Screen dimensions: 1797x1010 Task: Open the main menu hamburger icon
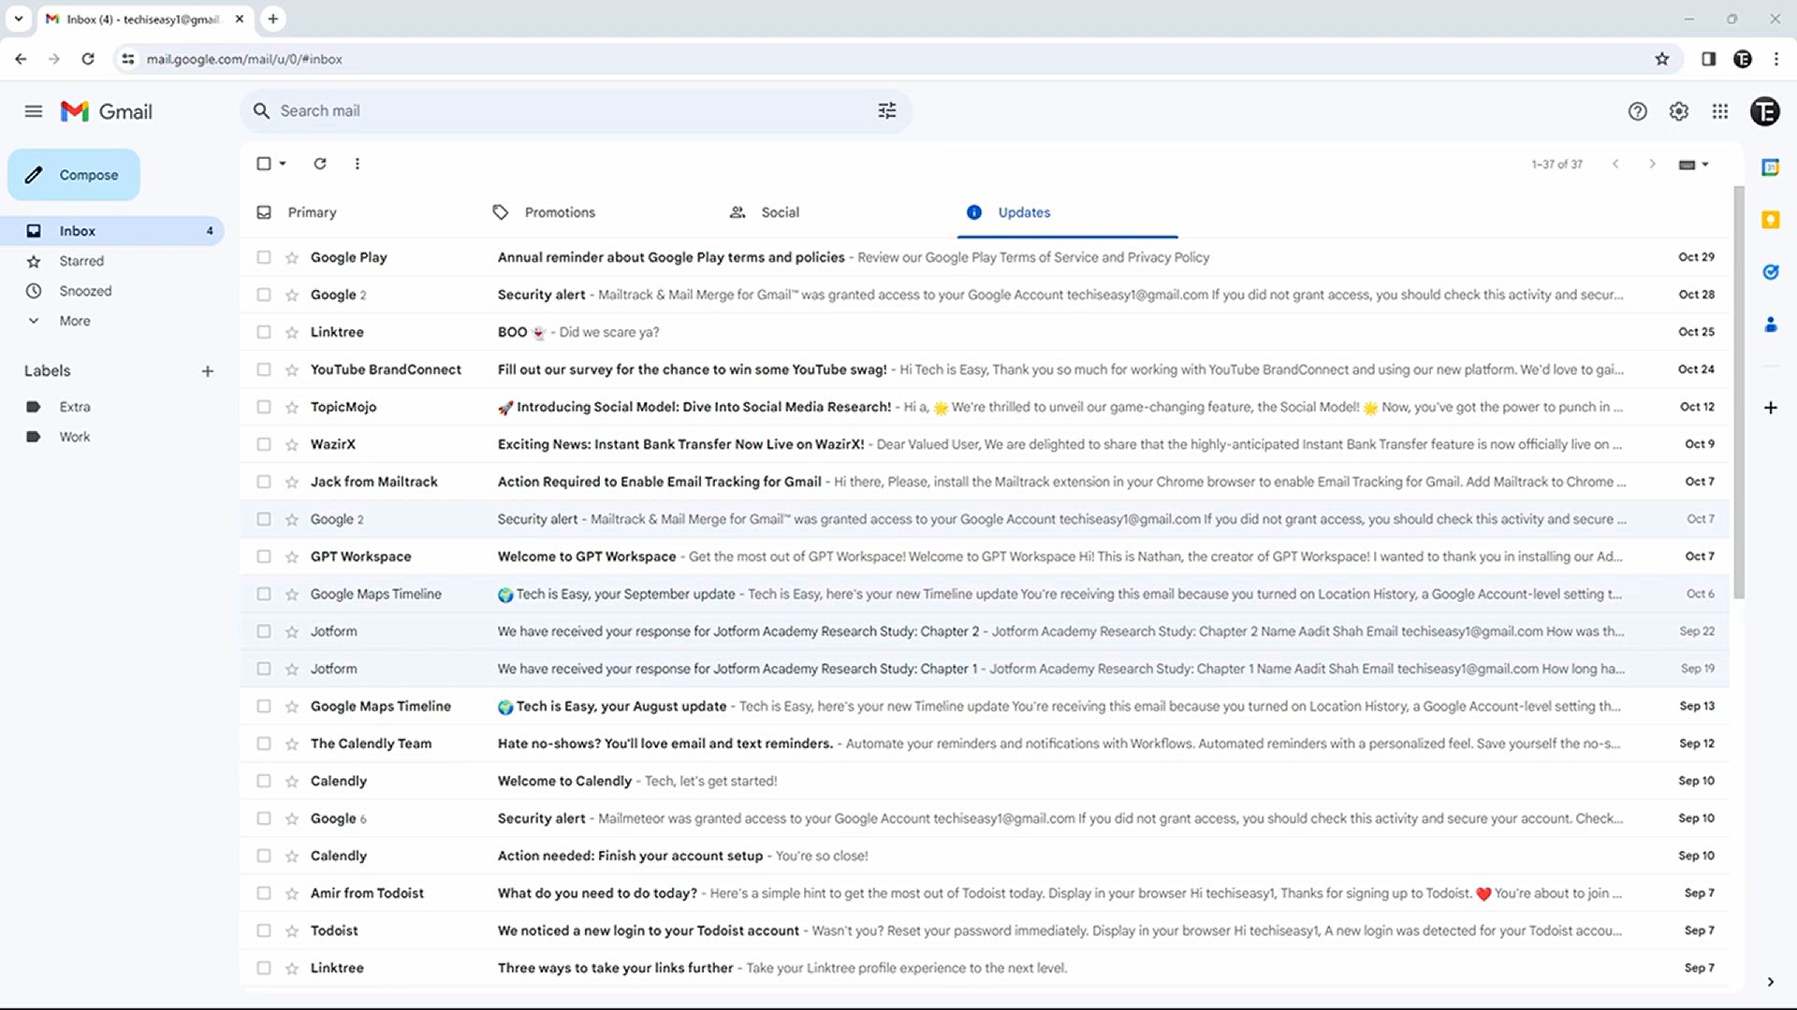(x=34, y=111)
